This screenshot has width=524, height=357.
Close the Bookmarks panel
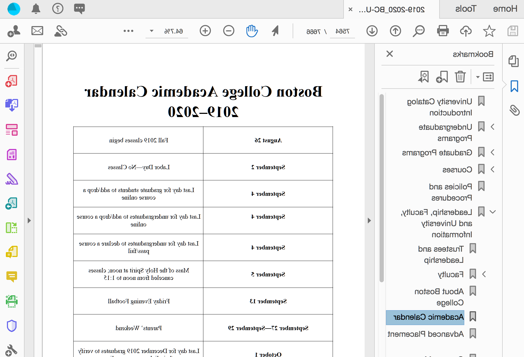pos(390,54)
